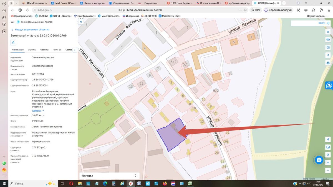The width and height of the screenshot is (333, 187).
Task: Open the hamburger menu of Геоинформационный портал
Action: click(x=12, y=22)
